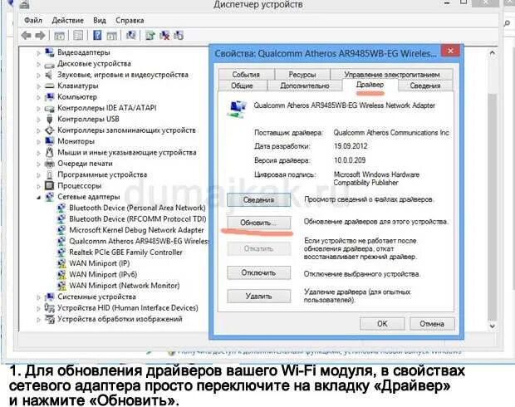
Task: Expand the Системные устройства node
Action: [x=38, y=297]
